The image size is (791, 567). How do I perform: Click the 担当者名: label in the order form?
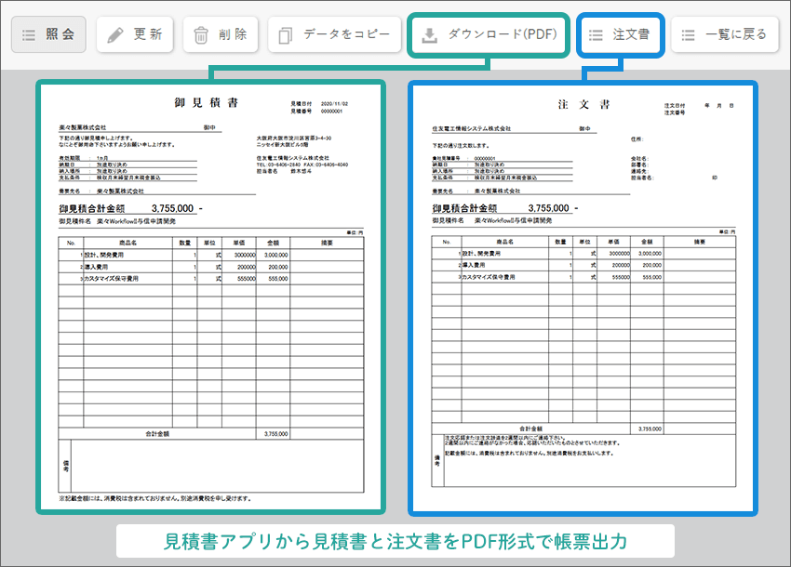click(642, 178)
